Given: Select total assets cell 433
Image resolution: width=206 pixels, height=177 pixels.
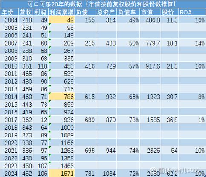Looking at the screenshot, I should coord(106,43).
